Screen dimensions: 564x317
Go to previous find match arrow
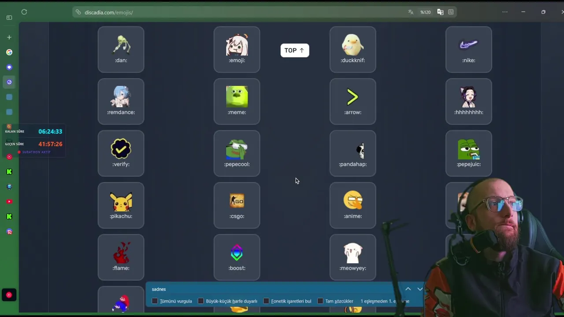[408, 289]
